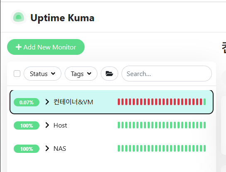Tick the select-all monitors checkbox
Screen dimensions: 226x172
pos(17,74)
